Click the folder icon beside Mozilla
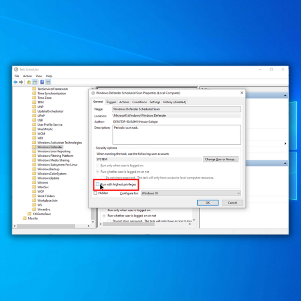 coord(25,218)
